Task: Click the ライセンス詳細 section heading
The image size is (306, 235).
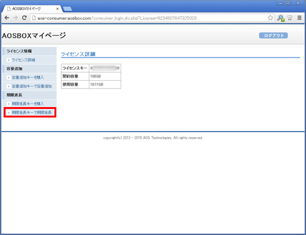Action: click(x=78, y=54)
